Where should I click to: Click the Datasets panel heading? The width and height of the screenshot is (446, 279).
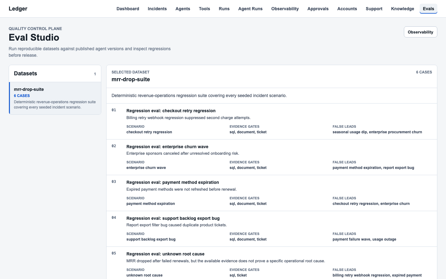25,73
